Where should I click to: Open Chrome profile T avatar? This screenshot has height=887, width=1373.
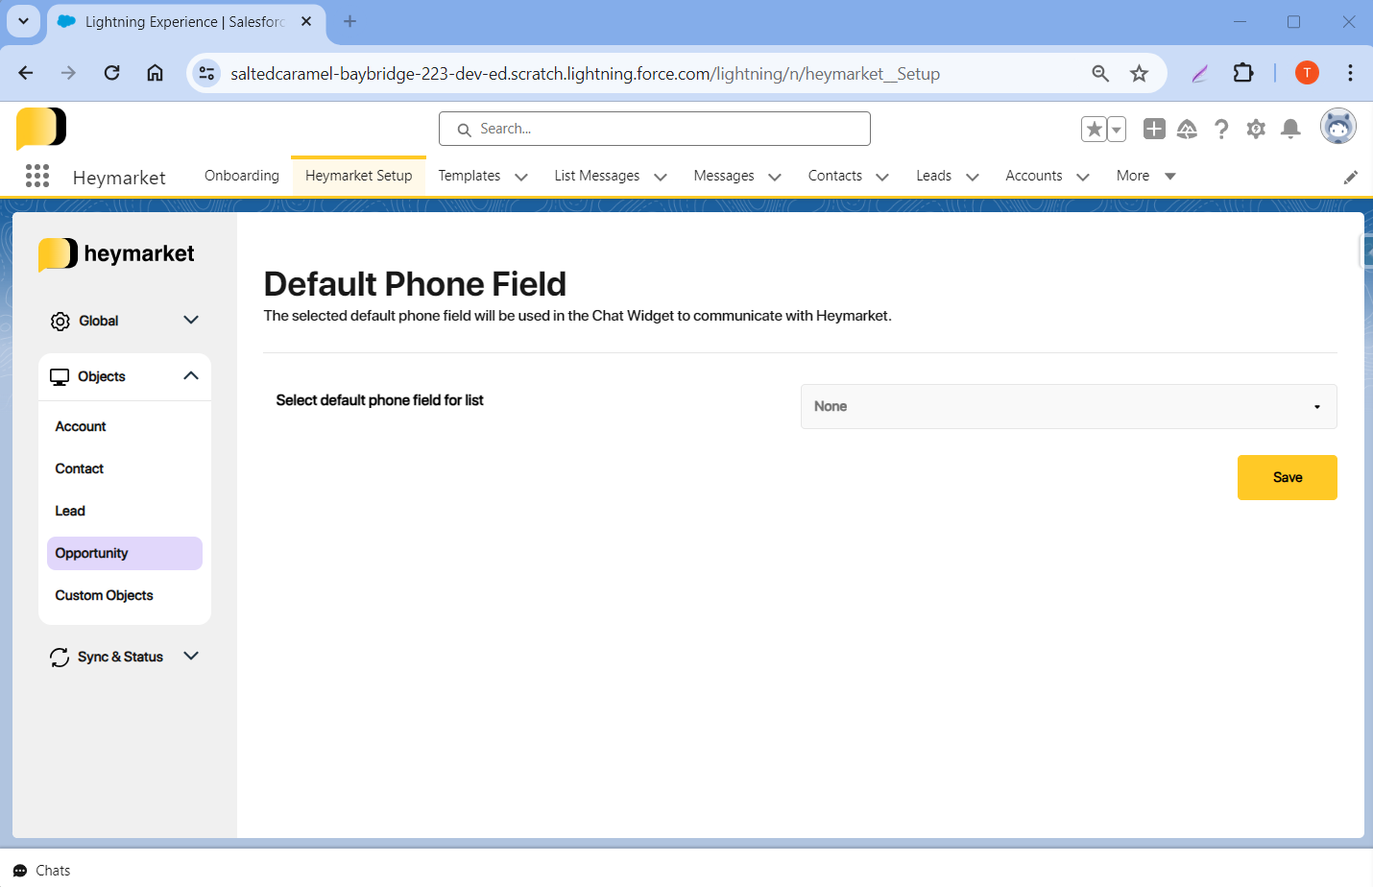(x=1307, y=73)
